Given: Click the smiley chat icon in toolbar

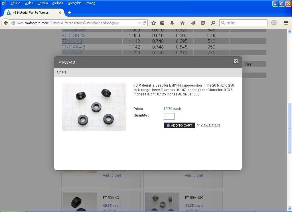Looking at the screenshot, I should pyautogui.click(x=203, y=23).
